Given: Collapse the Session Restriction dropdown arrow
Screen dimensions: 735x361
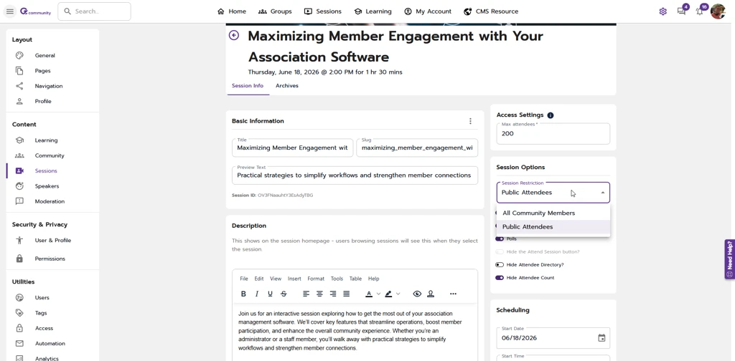Looking at the screenshot, I should [x=603, y=193].
